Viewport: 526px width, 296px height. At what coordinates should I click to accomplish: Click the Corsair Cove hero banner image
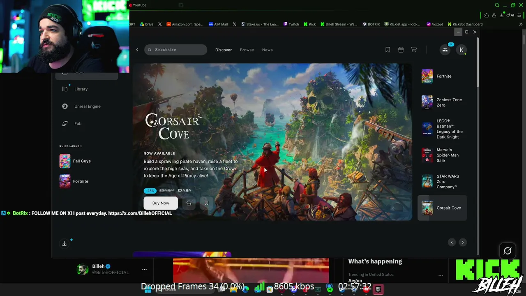[x=272, y=142]
